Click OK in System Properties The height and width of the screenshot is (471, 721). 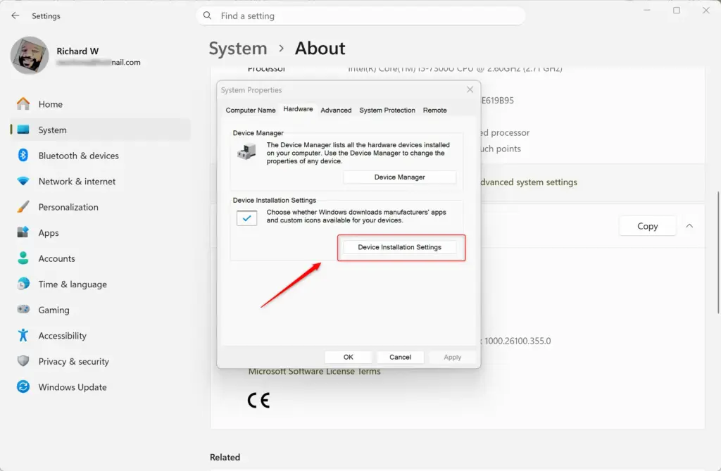[x=348, y=357]
